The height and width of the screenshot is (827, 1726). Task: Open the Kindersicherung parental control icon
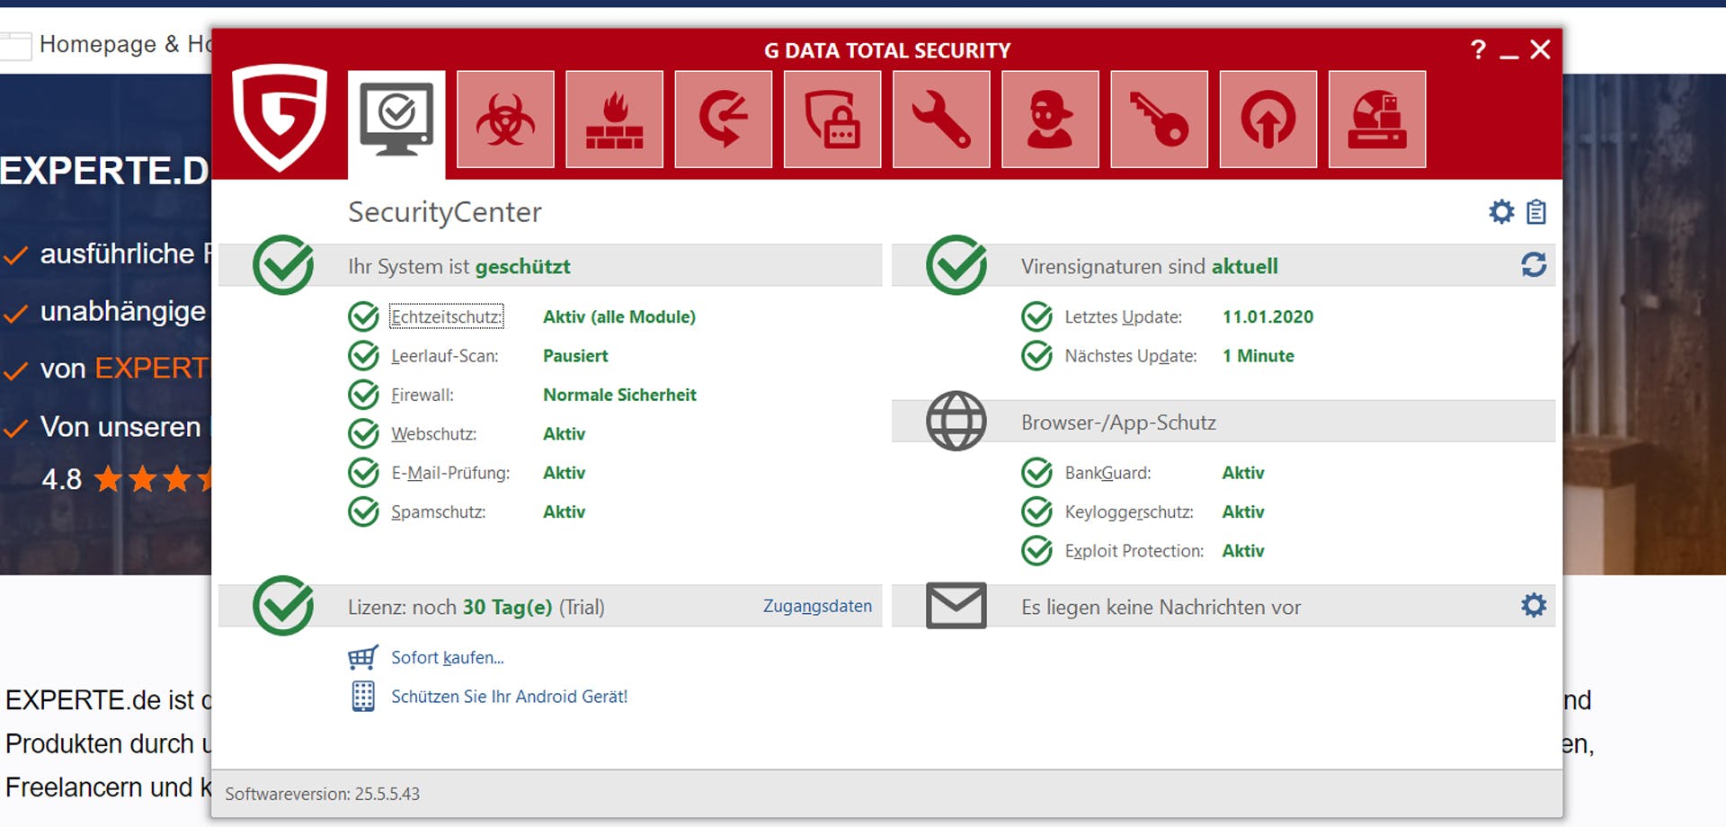tap(1049, 118)
